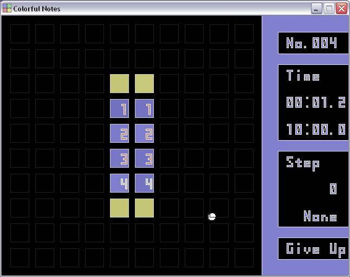350x277 pixels.
Task: Select the bottom-right yellow tile
Action: pos(145,208)
